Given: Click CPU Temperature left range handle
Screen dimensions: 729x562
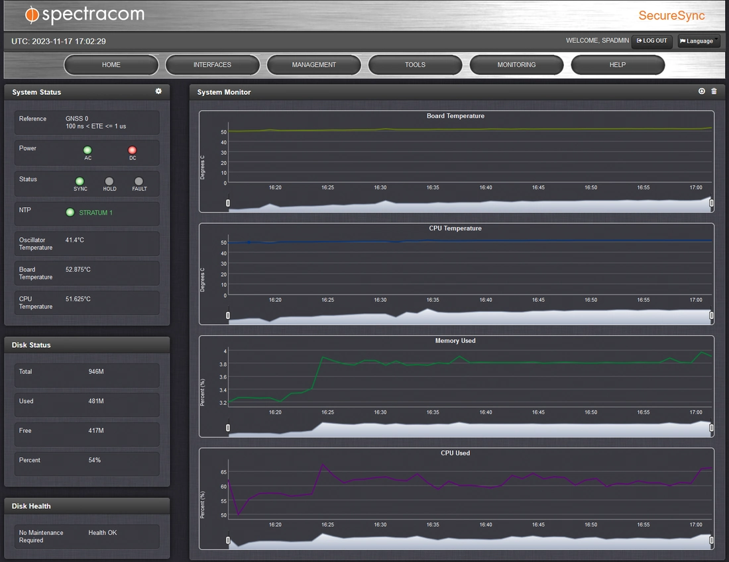Looking at the screenshot, I should pyautogui.click(x=228, y=315).
